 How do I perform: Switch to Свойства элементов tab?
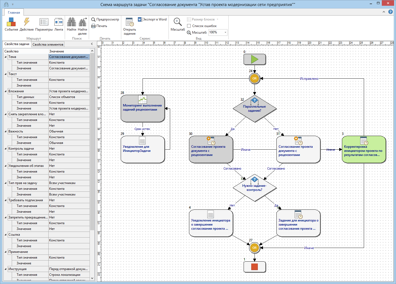[48, 44]
